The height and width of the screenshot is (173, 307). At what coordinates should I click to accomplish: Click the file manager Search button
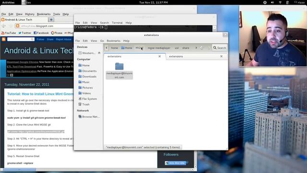coord(220,48)
